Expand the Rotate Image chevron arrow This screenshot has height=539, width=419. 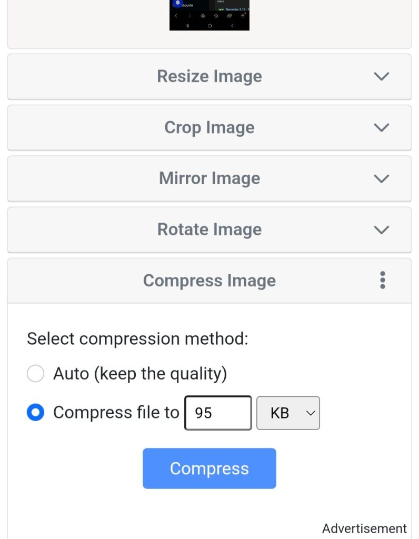click(x=381, y=229)
